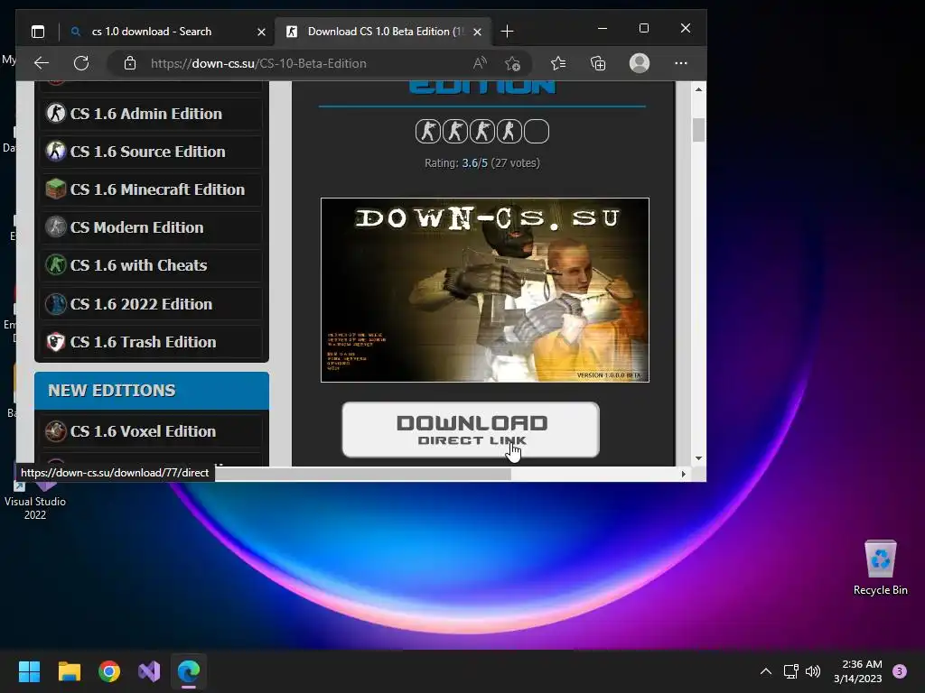Open File Explorer from taskbar
The width and height of the screenshot is (925, 693).
tap(69, 671)
